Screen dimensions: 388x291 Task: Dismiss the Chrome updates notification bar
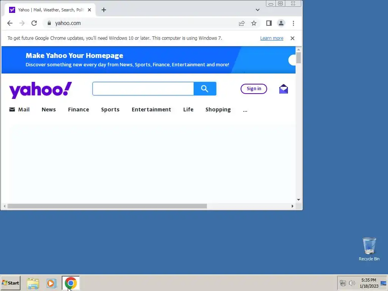coord(293,38)
